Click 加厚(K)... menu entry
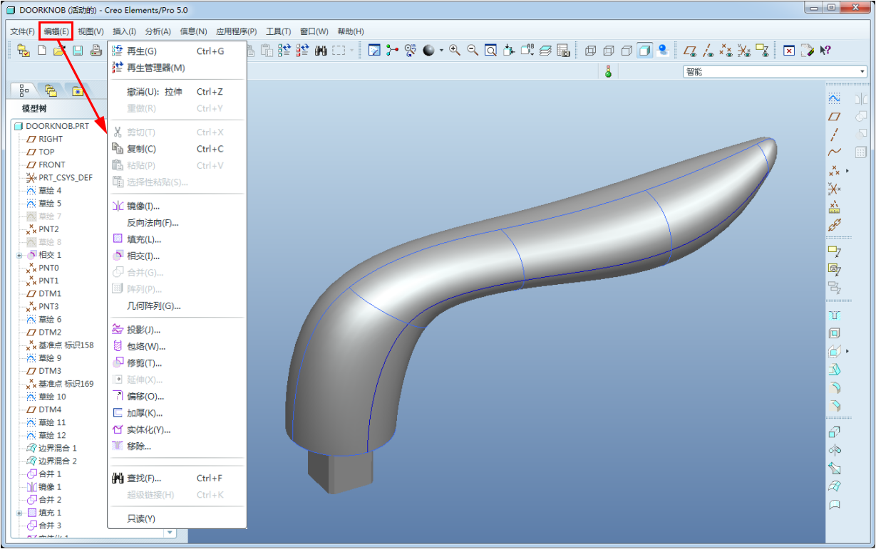Viewport: 876px width, 549px height. (x=145, y=413)
